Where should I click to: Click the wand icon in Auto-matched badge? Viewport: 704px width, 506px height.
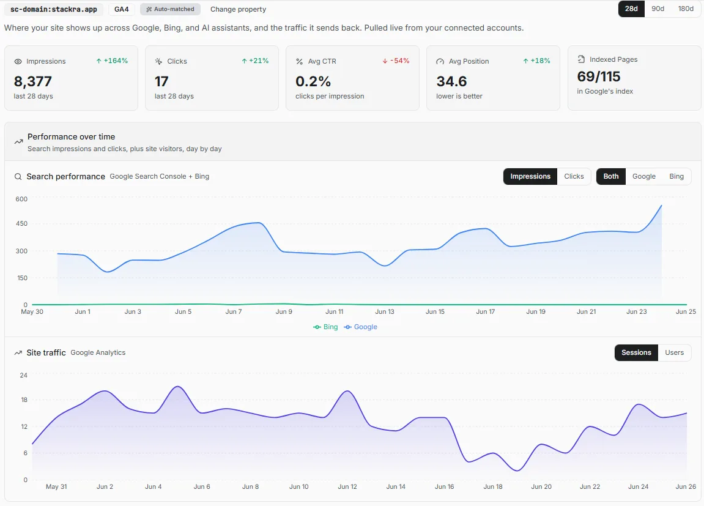[149, 9]
